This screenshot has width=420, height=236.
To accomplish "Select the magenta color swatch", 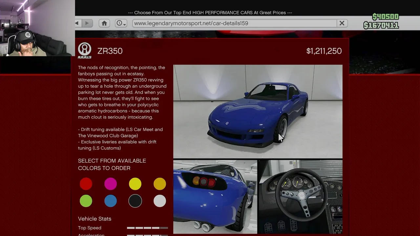I will (111, 184).
